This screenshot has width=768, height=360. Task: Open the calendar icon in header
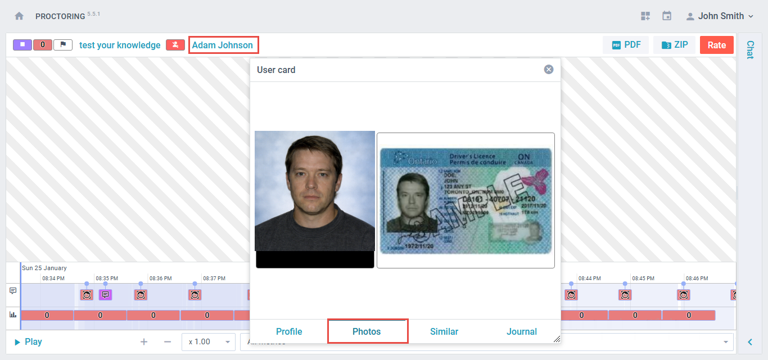click(667, 16)
